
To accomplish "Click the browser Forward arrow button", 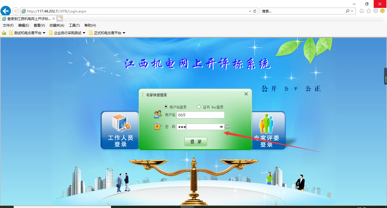I will coord(15,11).
